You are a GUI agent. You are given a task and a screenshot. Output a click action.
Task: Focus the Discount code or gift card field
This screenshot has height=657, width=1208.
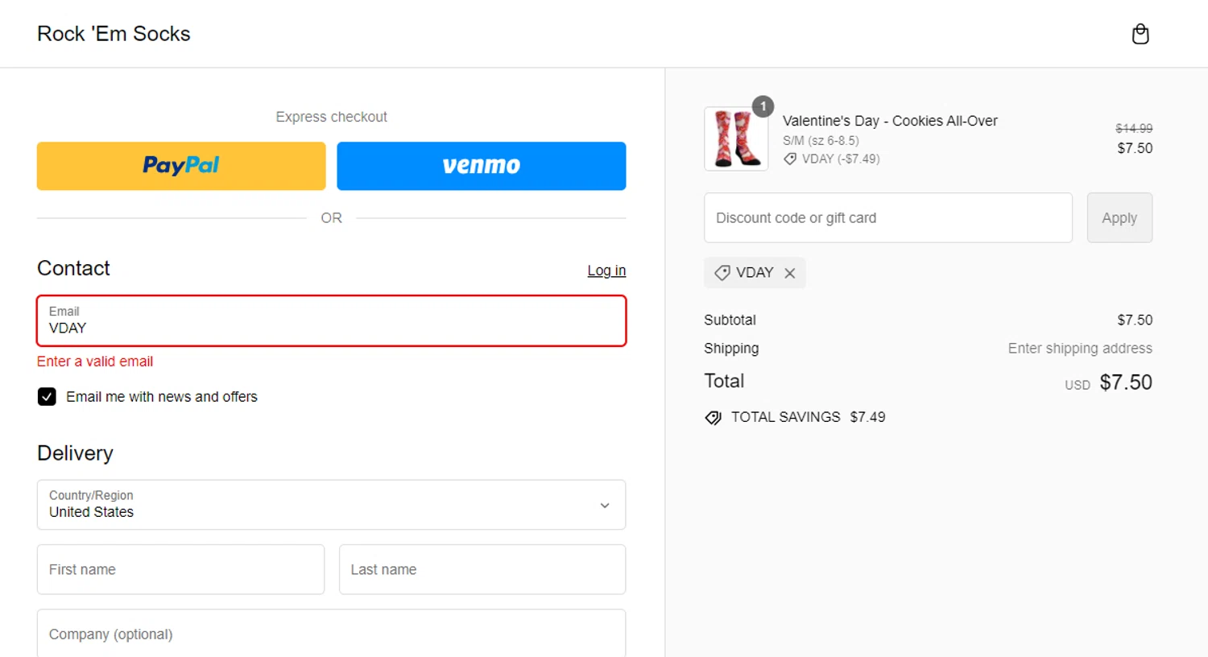(888, 217)
